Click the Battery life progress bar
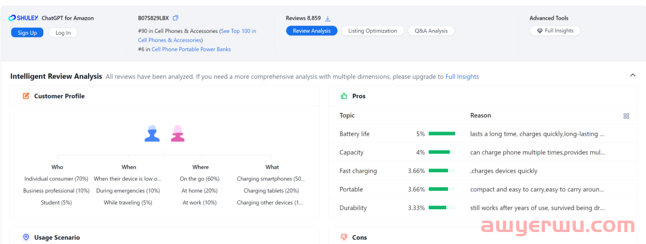The height and width of the screenshot is (244, 646). (x=441, y=133)
